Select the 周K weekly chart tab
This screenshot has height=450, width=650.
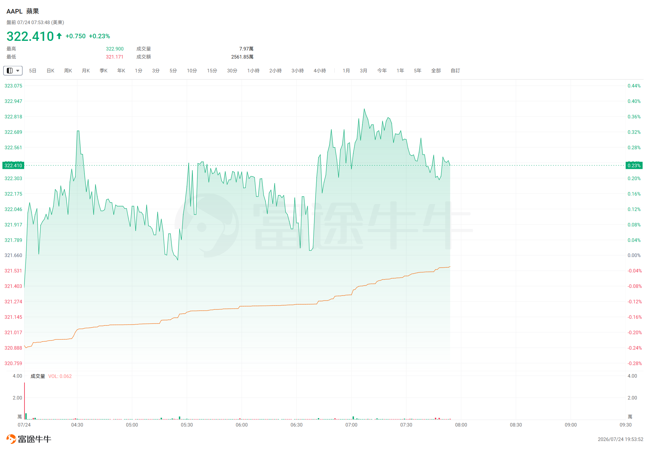[x=68, y=70]
